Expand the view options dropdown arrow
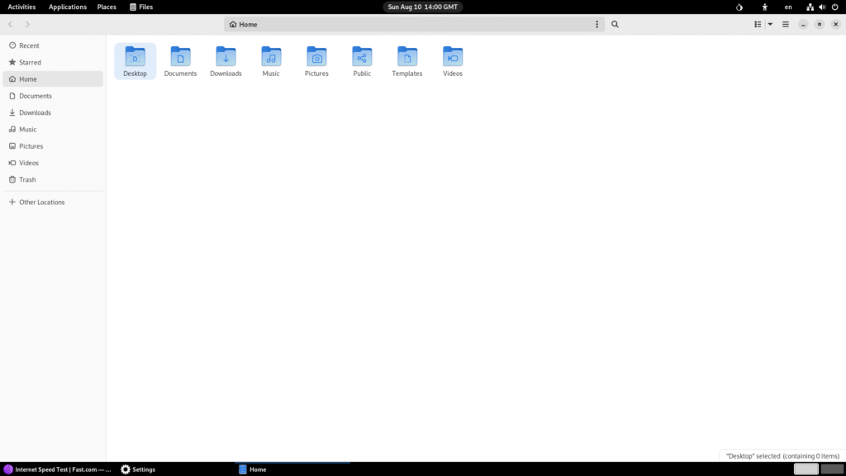This screenshot has width=846, height=476. tap(770, 25)
